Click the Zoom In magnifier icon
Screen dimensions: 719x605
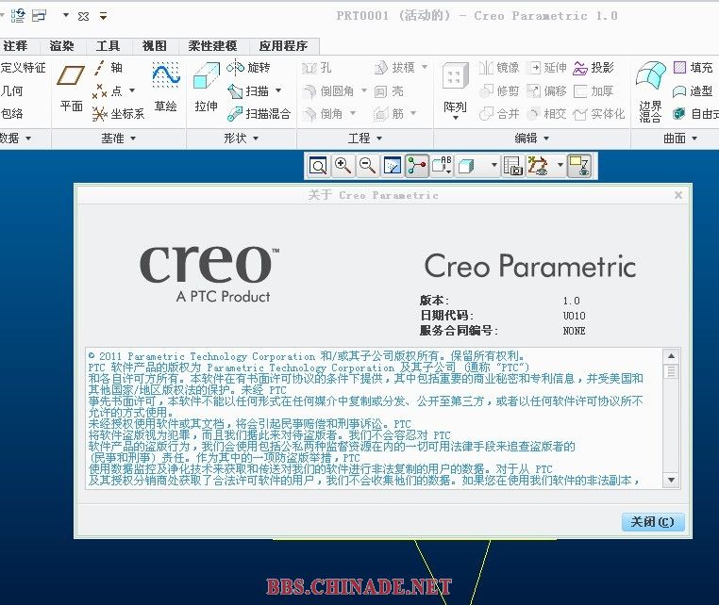(343, 166)
